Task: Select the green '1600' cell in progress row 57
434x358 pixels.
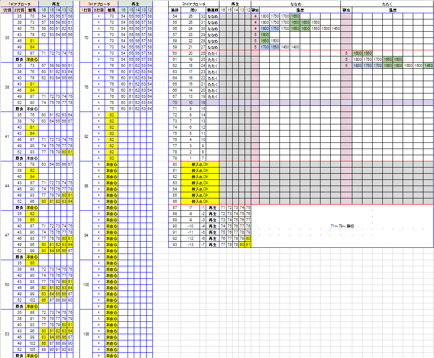Action: pyautogui.click(x=264, y=35)
